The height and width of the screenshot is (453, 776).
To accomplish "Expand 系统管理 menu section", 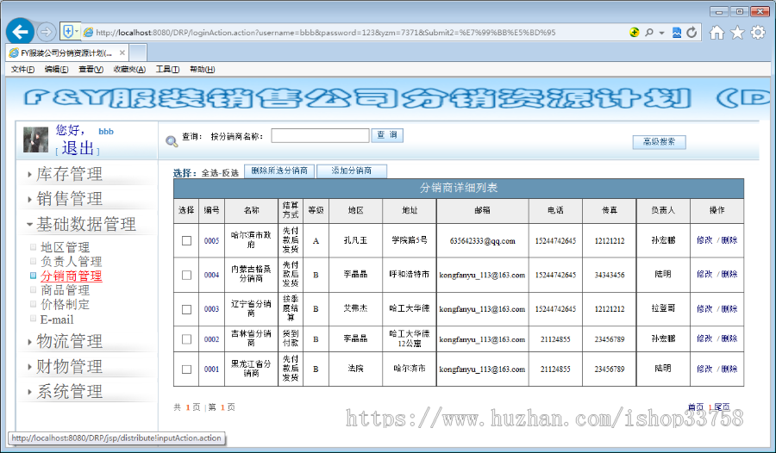I will click(x=69, y=392).
